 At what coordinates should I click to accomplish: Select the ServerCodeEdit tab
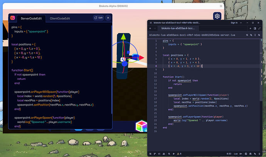click(x=31, y=18)
